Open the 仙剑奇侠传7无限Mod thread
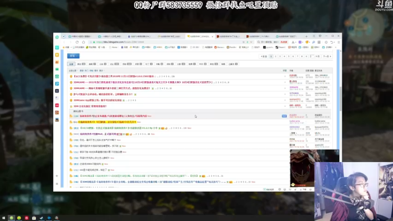This screenshot has height=221, width=393. (x=98, y=134)
